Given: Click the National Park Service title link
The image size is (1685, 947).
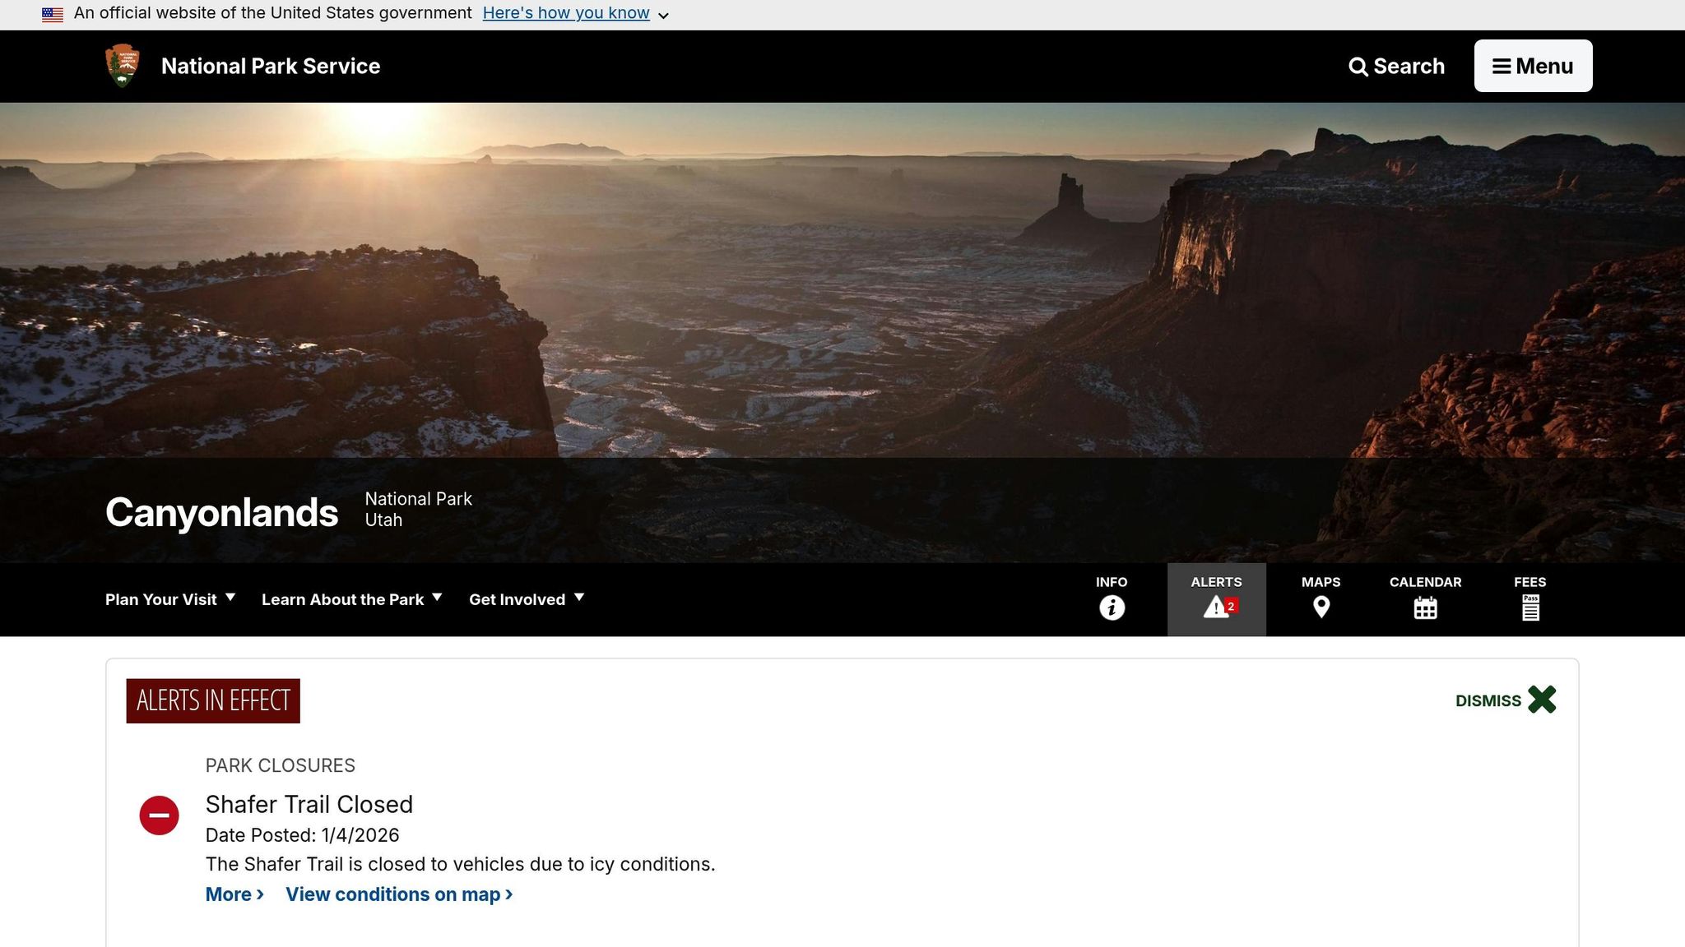Looking at the screenshot, I should tap(271, 66).
